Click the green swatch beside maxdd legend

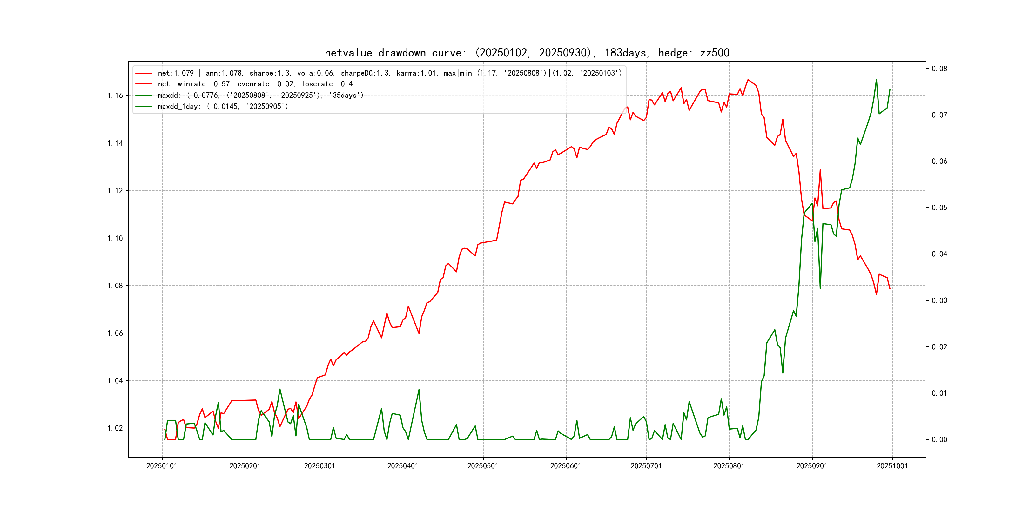(144, 96)
